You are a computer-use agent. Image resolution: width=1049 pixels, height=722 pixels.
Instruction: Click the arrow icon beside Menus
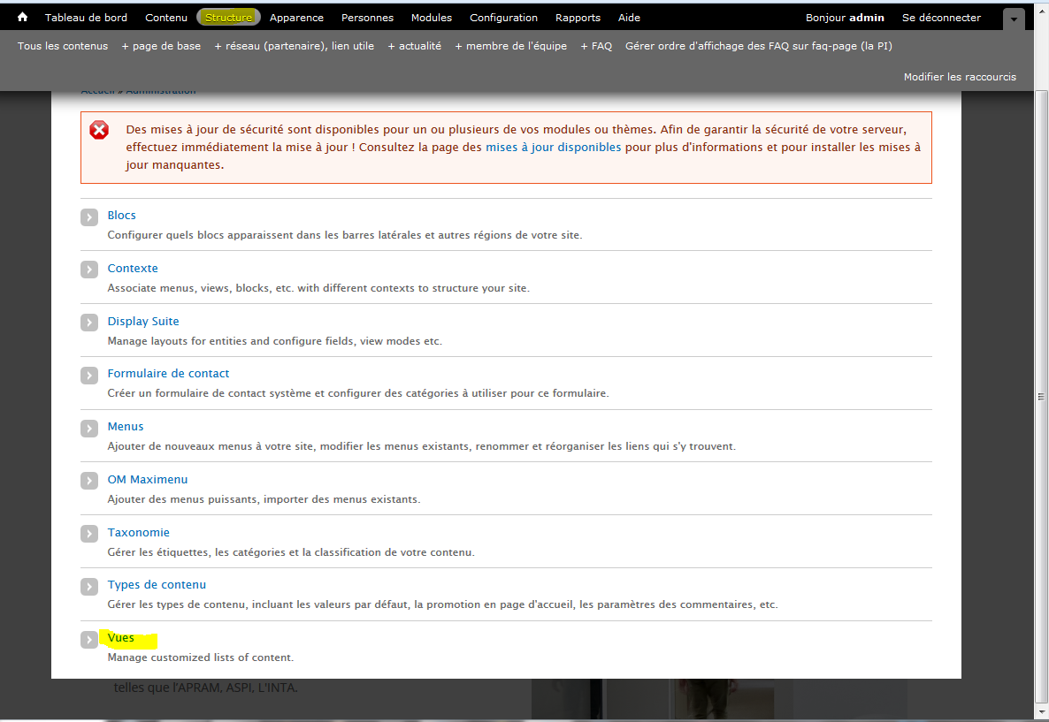pos(89,429)
